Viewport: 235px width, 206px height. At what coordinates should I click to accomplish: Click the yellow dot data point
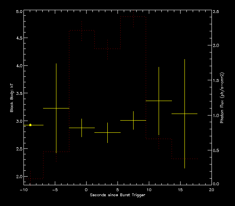(x=30, y=125)
